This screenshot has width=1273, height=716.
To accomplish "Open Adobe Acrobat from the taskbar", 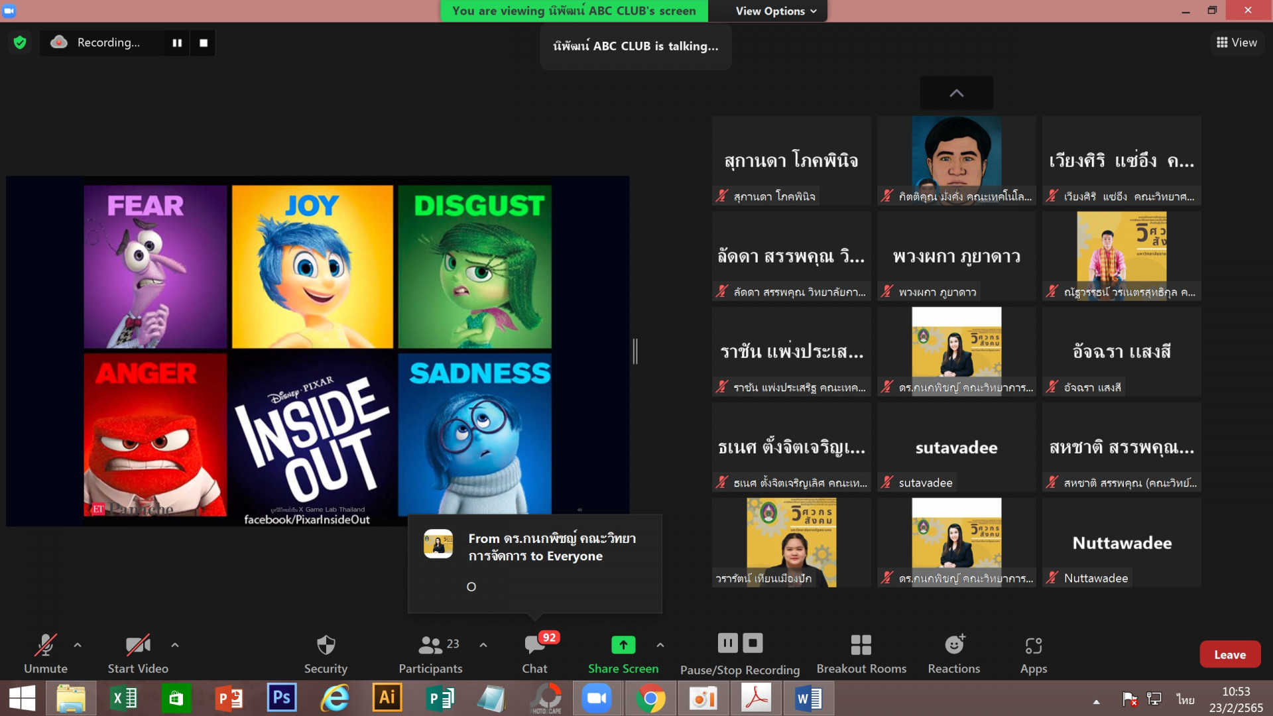I will [757, 698].
